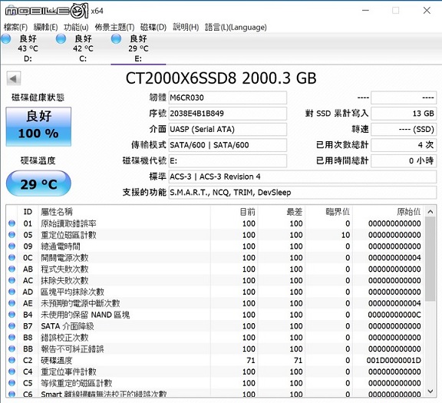
Task: Open the 磁碟(D) menu
Action: (153, 28)
